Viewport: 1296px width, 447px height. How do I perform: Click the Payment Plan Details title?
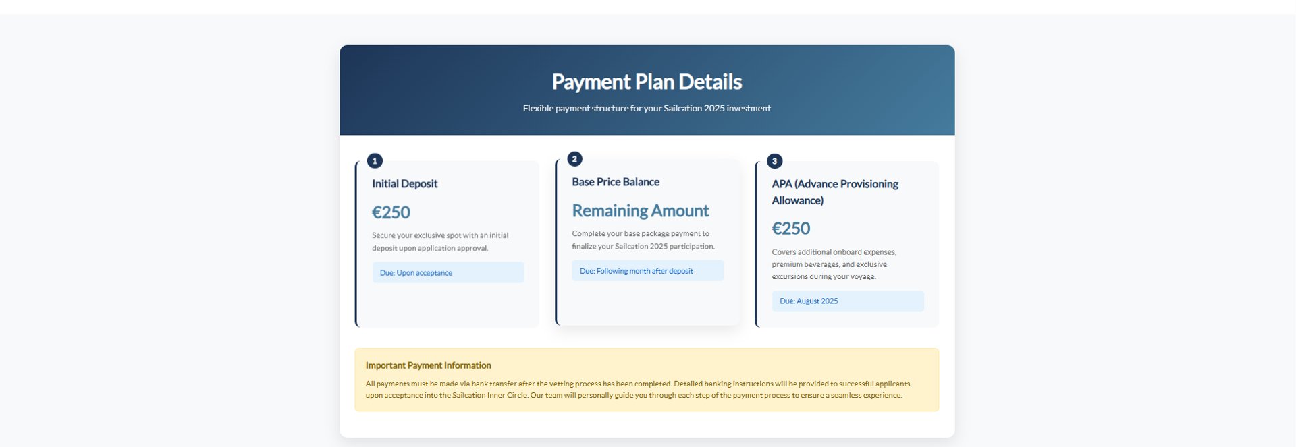coord(647,82)
